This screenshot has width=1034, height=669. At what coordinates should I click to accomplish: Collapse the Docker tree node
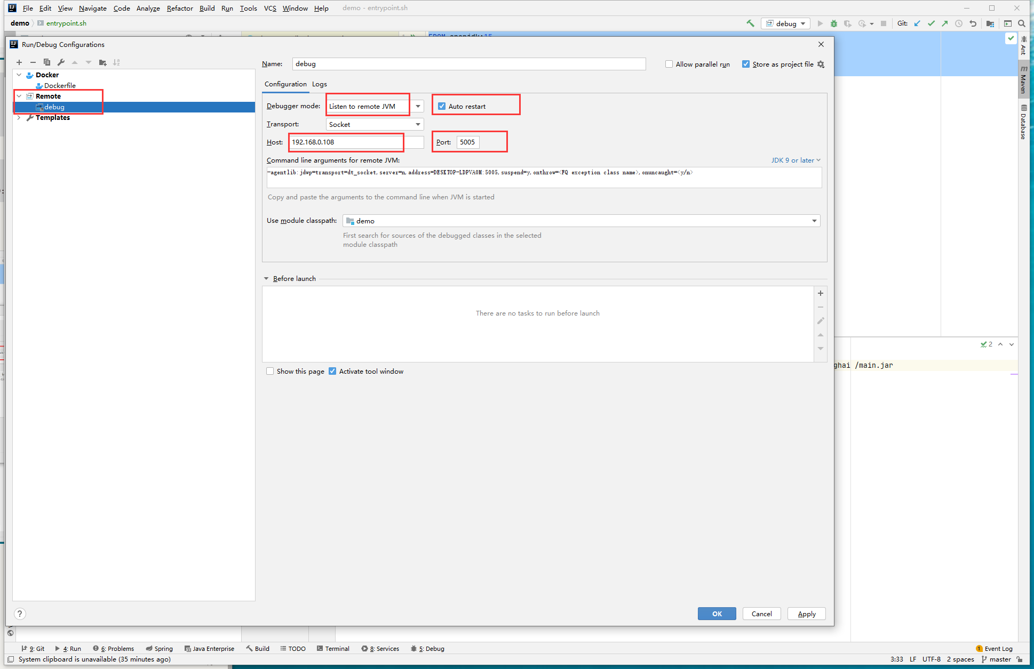pos(19,75)
